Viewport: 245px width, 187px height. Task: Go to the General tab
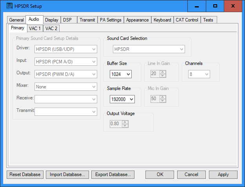point(16,20)
